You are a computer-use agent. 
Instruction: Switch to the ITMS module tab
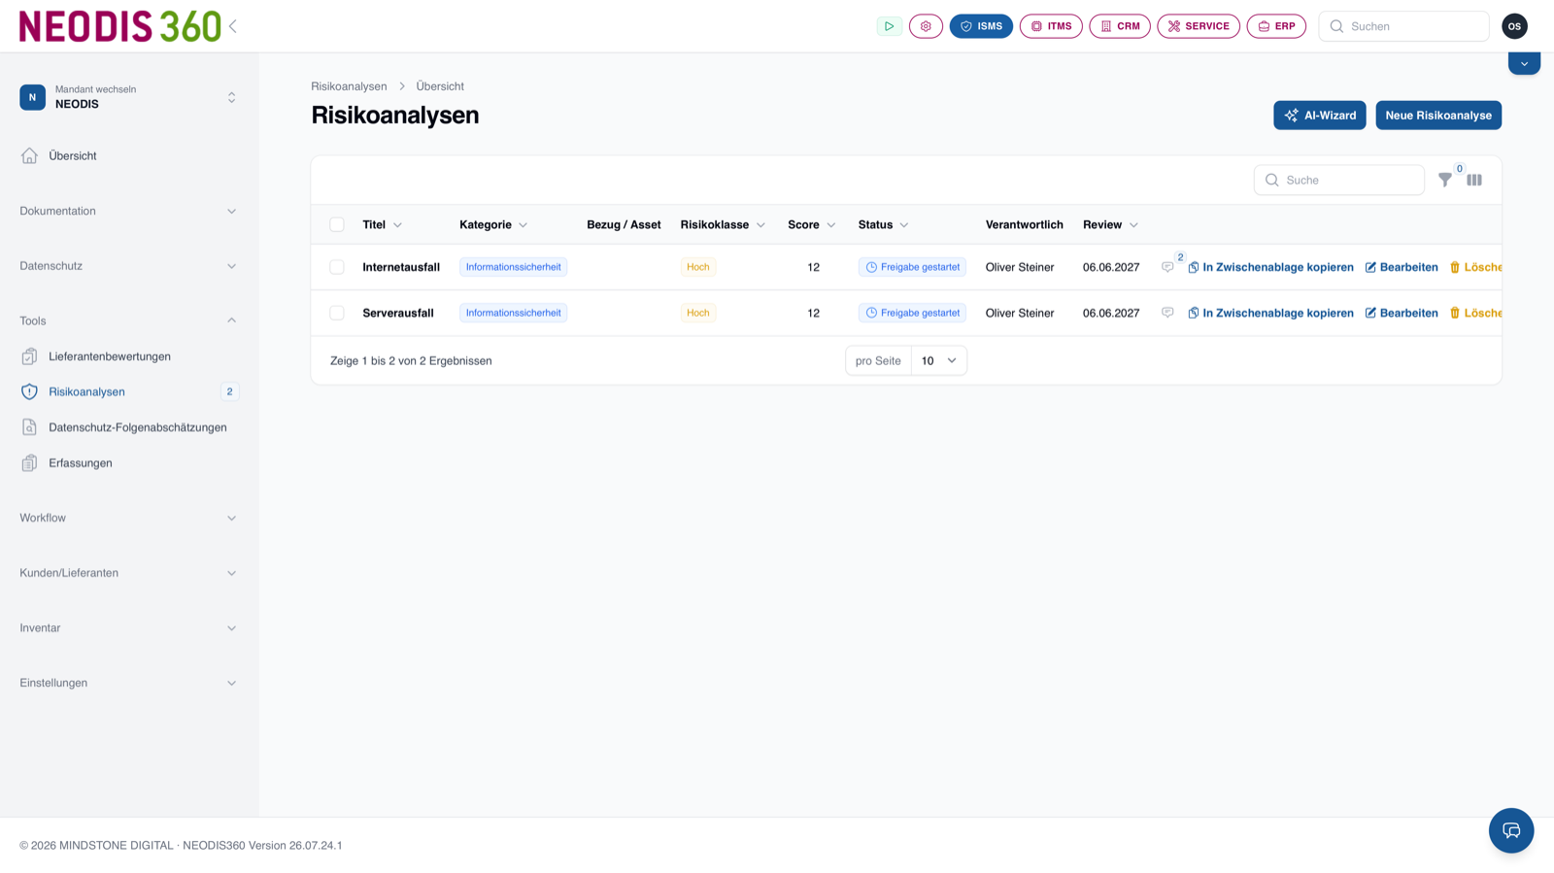[1051, 26]
